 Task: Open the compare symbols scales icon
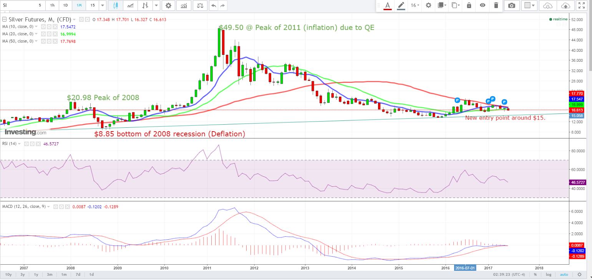click(200, 5)
